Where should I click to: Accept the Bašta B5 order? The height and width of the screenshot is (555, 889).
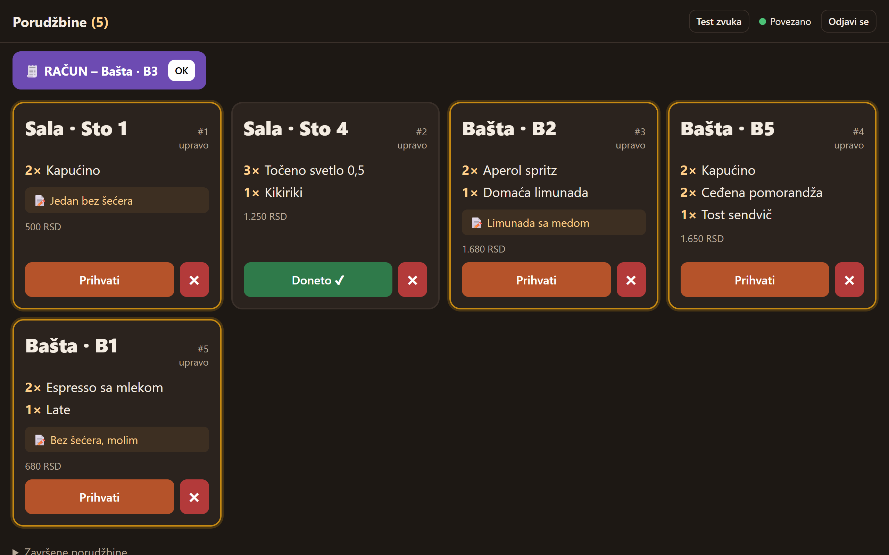755,280
